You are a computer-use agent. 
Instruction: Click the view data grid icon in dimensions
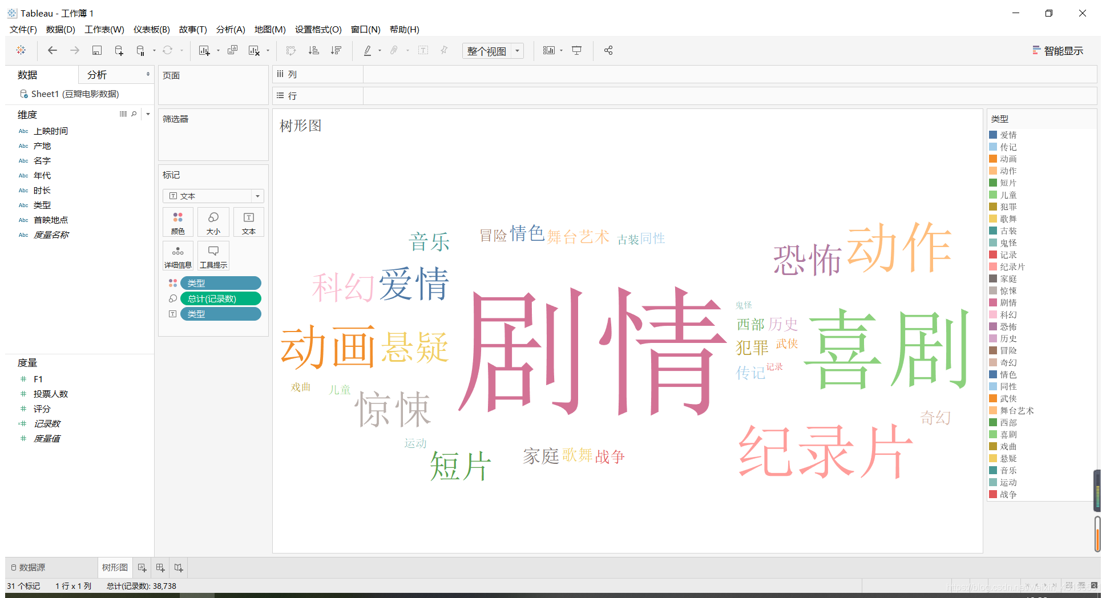coord(123,114)
